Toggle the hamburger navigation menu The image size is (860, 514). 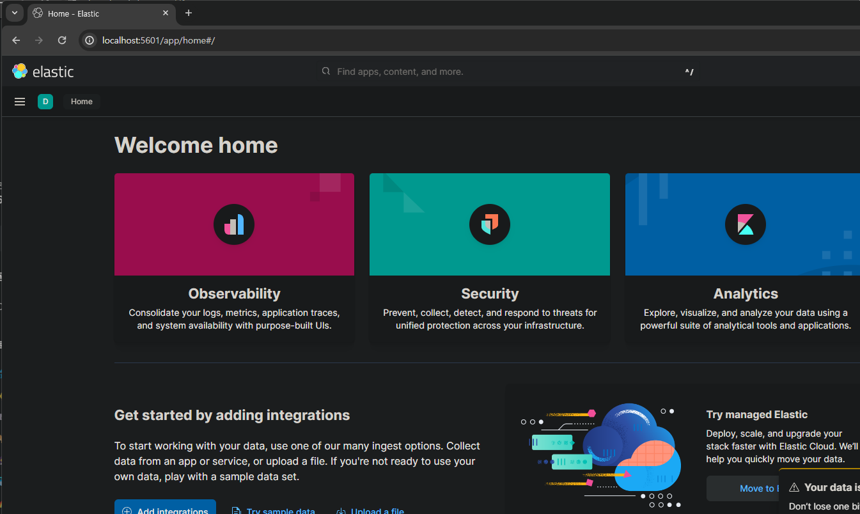[20, 102]
